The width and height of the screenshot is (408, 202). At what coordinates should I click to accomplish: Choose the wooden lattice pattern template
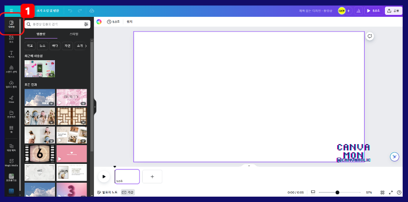pyautogui.click(x=72, y=116)
